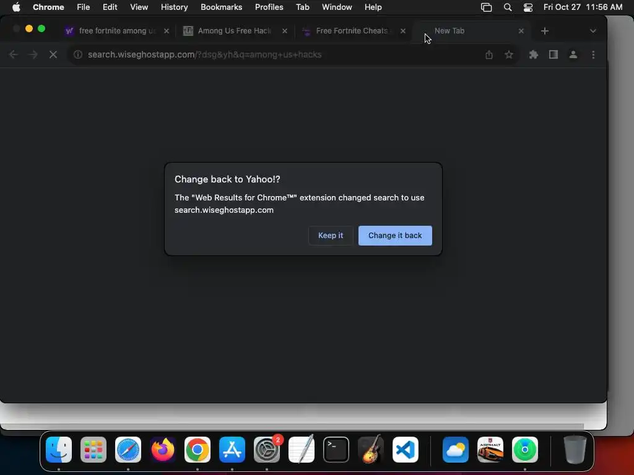Launch Safari from the Dock

pos(128,450)
